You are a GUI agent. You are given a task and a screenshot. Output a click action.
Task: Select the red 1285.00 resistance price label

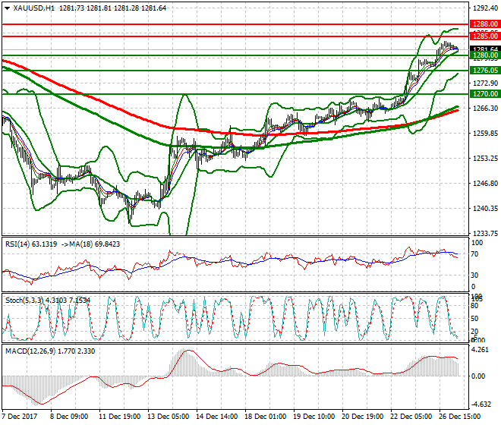pyautogui.click(x=483, y=36)
